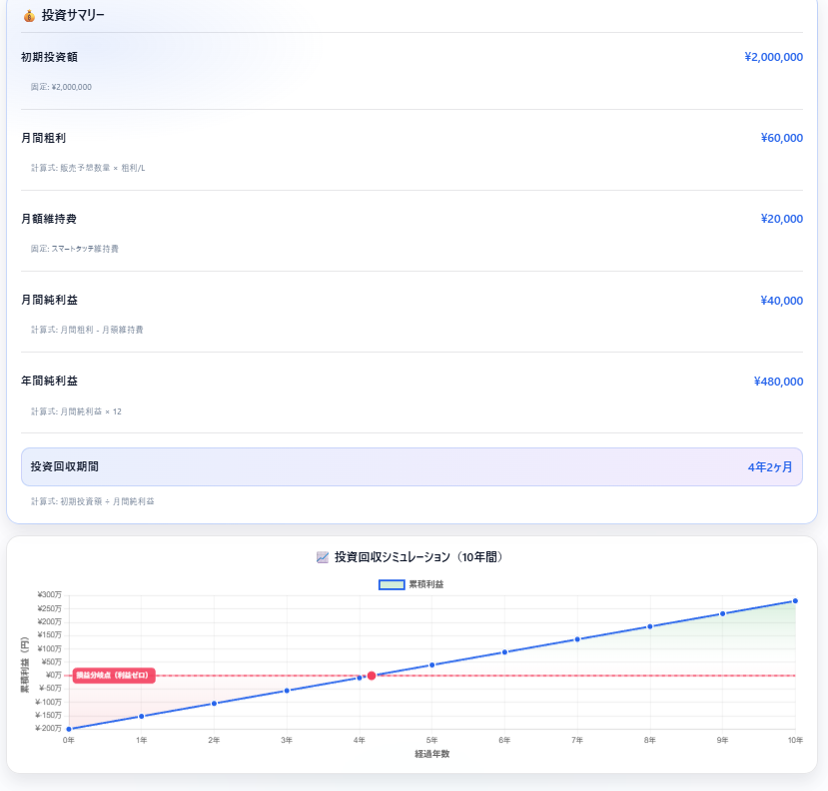
Task: Click the 累積利益 legend text
Action: (x=425, y=584)
